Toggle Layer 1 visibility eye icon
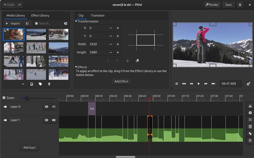This screenshot has width=254, height=158. coord(47,120)
